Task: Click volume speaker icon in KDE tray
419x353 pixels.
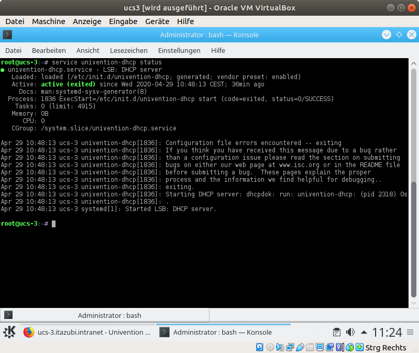Action: (350, 332)
